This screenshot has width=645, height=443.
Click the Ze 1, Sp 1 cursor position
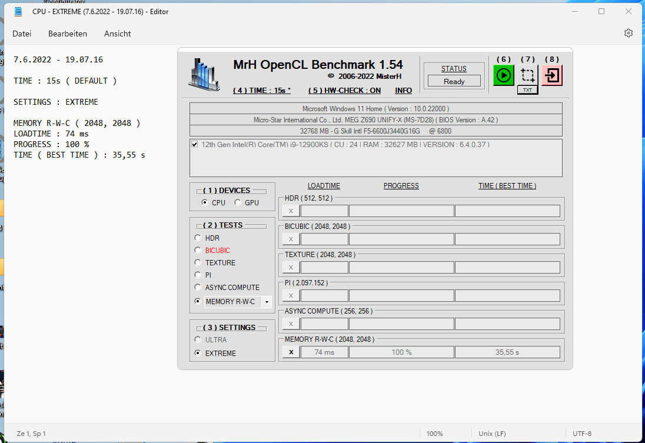(x=31, y=434)
